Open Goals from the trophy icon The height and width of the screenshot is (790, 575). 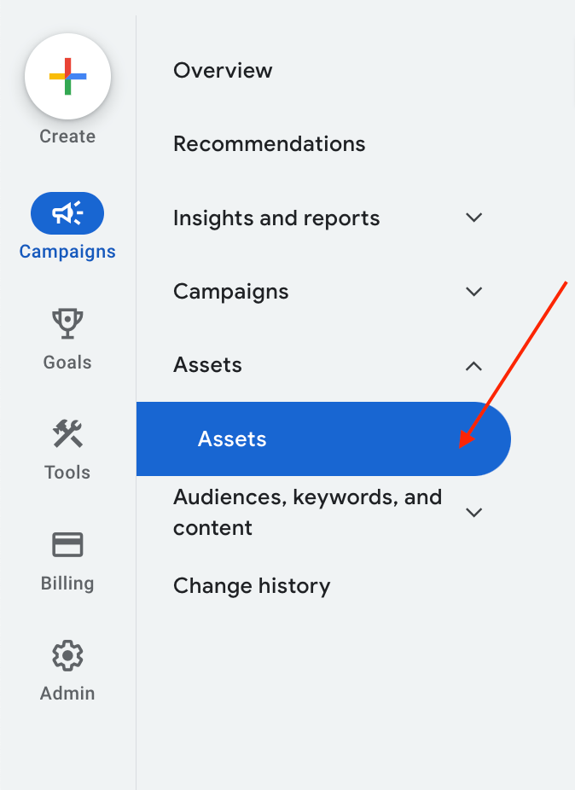67,323
